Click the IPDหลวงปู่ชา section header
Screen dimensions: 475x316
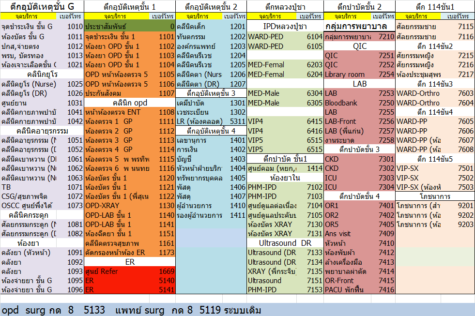click(x=285, y=26)
